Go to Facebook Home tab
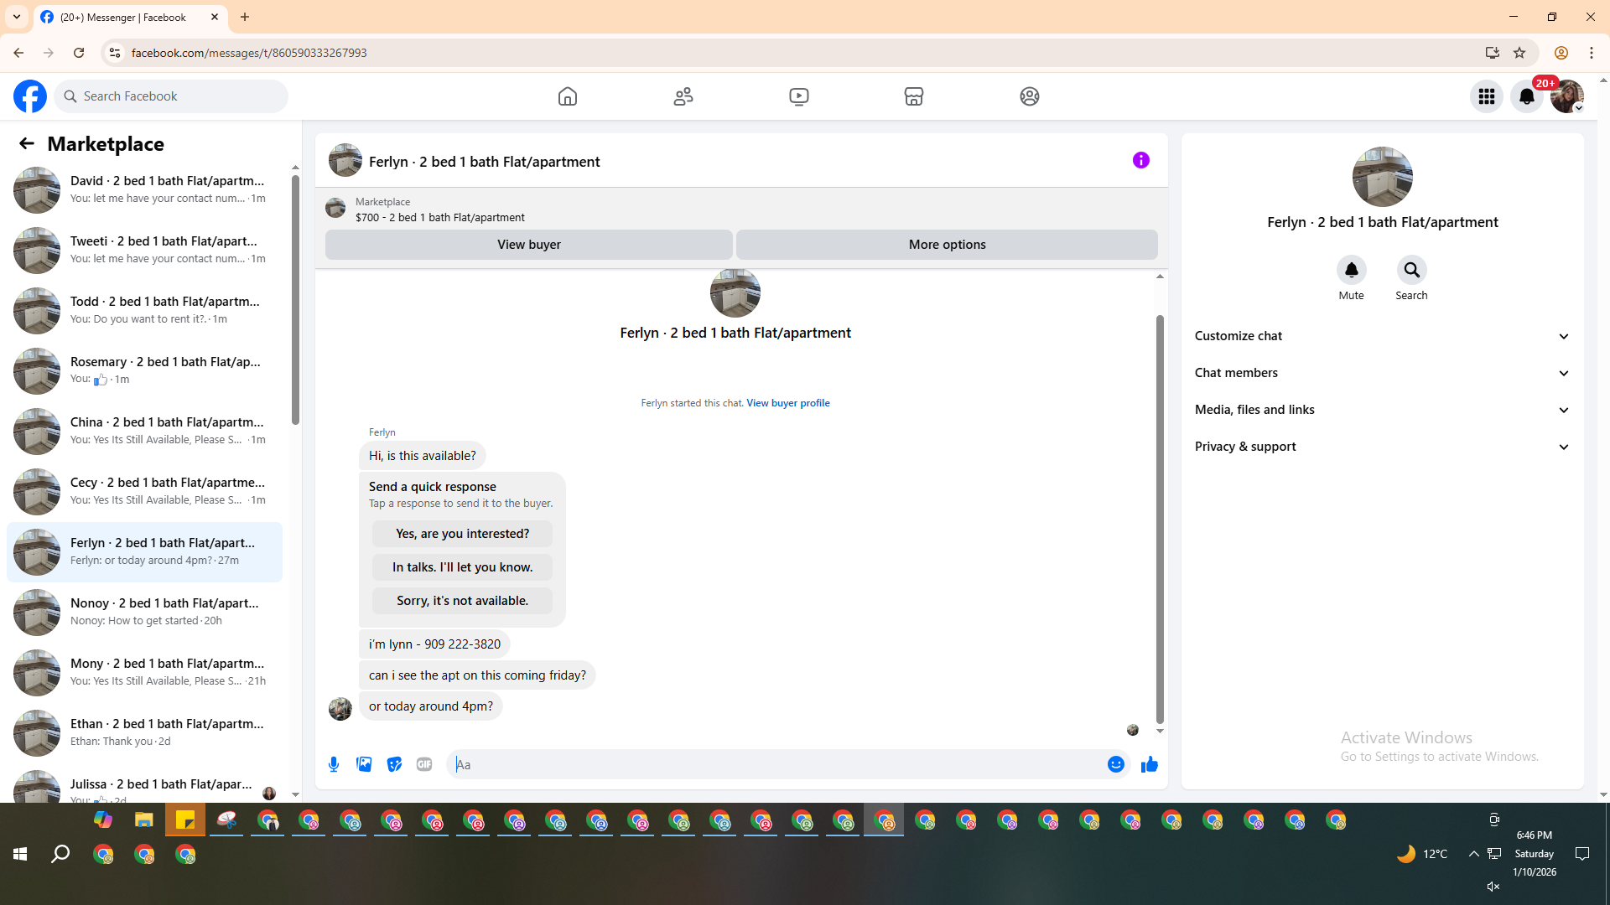Screen dimensions: 1610x905 click(x=568, y=96)
